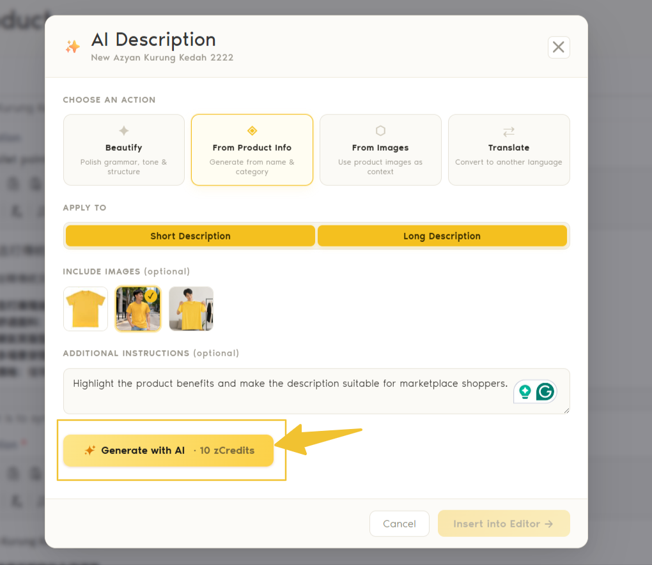Click the Beautify sparkle icon
Screen dimensions: 652x565
pyautogui.click(x=124, y=130)
